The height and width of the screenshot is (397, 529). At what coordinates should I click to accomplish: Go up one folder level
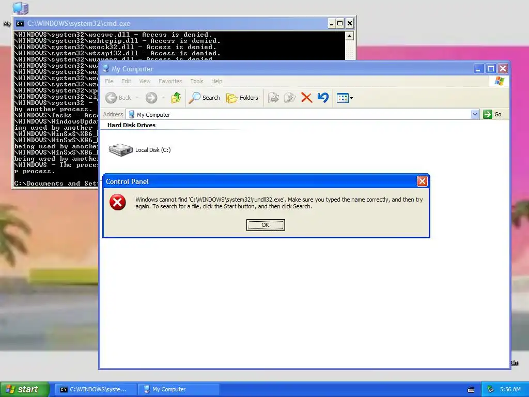[x=176, y=98]
